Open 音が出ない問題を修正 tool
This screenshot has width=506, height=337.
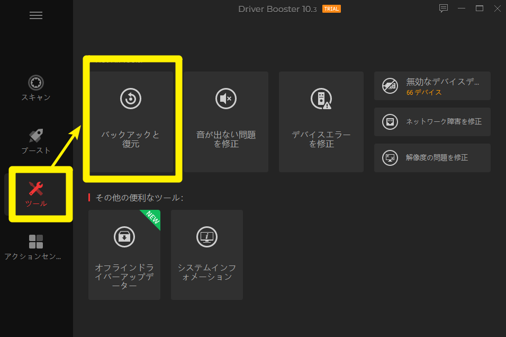pos(226,122)
